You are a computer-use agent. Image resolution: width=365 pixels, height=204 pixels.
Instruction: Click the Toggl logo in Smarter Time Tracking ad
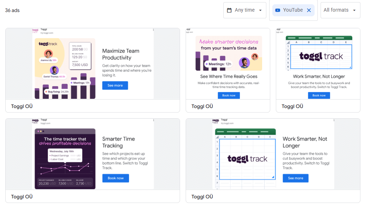click(35, 121)
